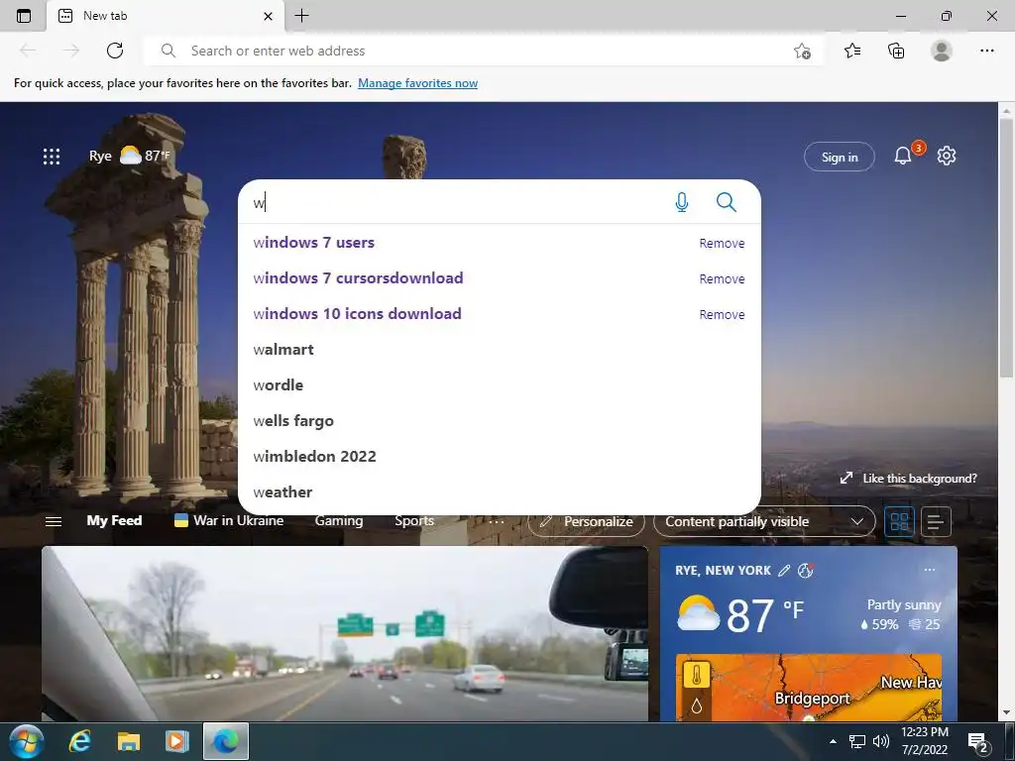Switch to My Feed tab
The width and height of the screenshot is (1015, 761).
pyautogui.click(x=114, y=520)
